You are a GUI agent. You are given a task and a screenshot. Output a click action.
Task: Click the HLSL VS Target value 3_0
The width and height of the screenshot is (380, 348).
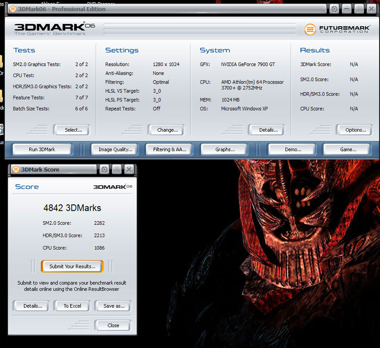[x=157, y=91]
